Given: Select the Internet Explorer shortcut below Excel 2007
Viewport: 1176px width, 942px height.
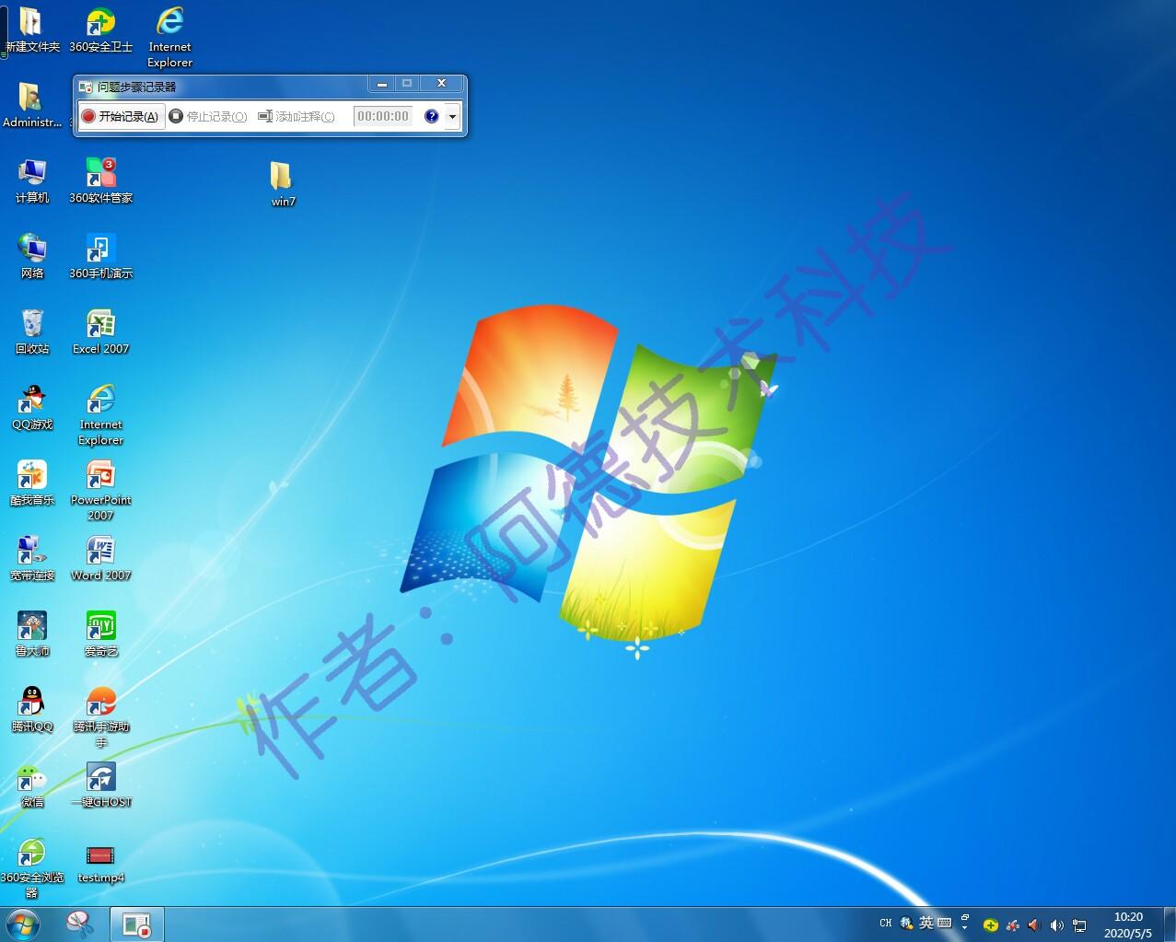Looking at the screenshot, I should [x=100, y=416].
